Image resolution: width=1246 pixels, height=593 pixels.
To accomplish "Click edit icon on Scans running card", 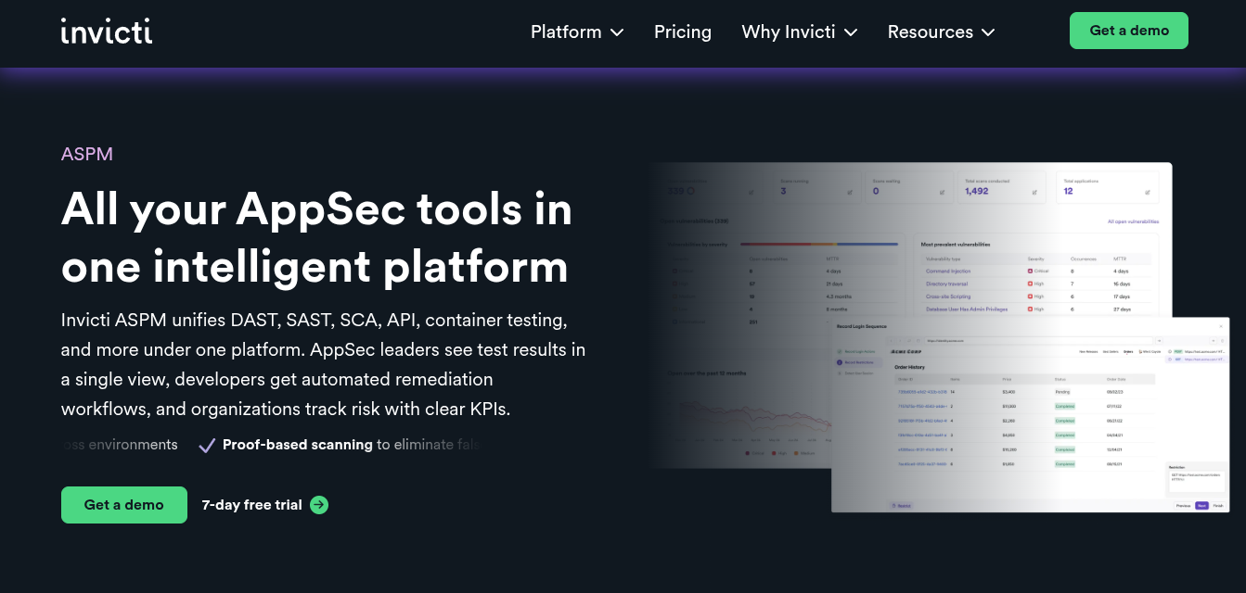I will (x=850, y=192).
